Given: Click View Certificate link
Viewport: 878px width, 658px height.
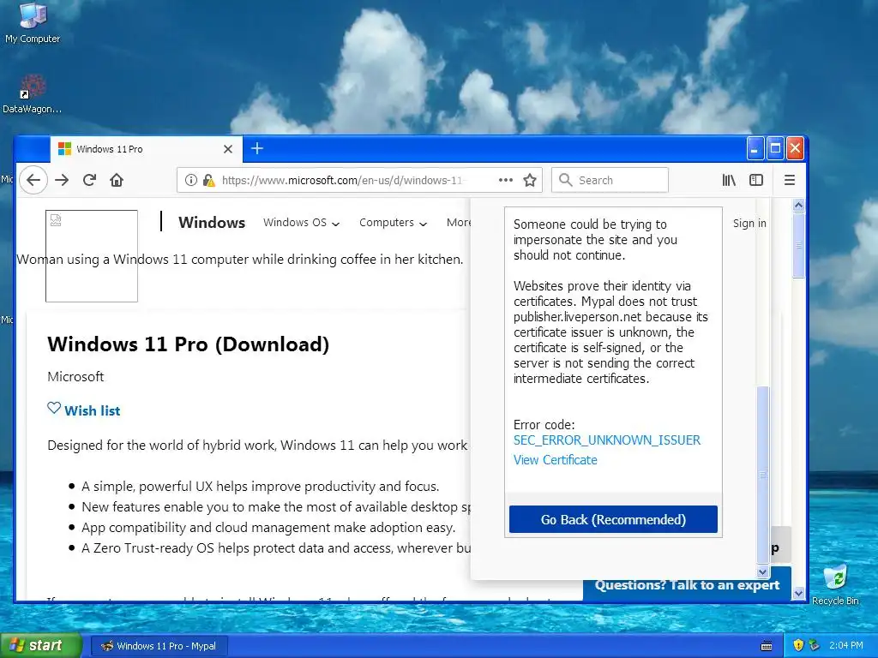Looking at the screenshot, I should tap(556, 460).
